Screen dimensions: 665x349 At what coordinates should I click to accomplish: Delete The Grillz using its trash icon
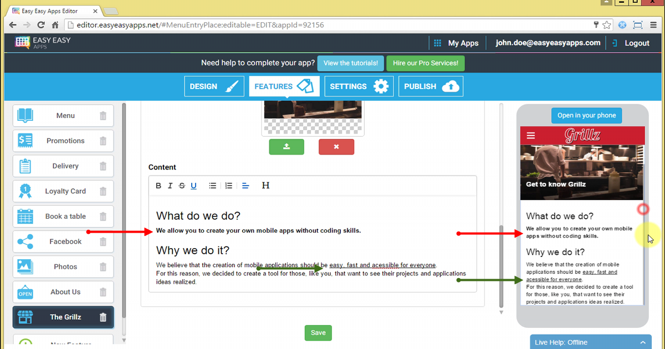pos(103,317)
